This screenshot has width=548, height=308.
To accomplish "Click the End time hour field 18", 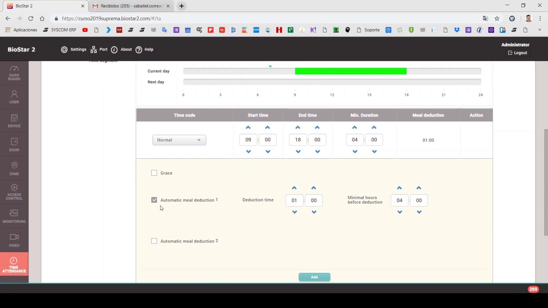I will click(298, 139).
